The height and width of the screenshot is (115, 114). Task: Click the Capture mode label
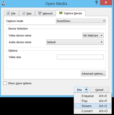click(x=15, y=21)
